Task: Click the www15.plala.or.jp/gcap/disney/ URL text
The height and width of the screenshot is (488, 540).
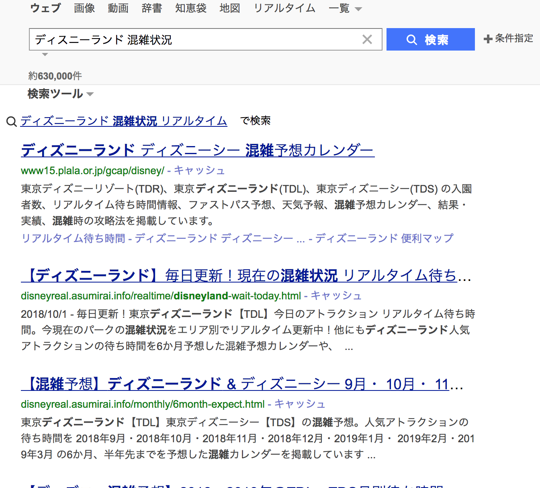Action: [x=92, y=171]
